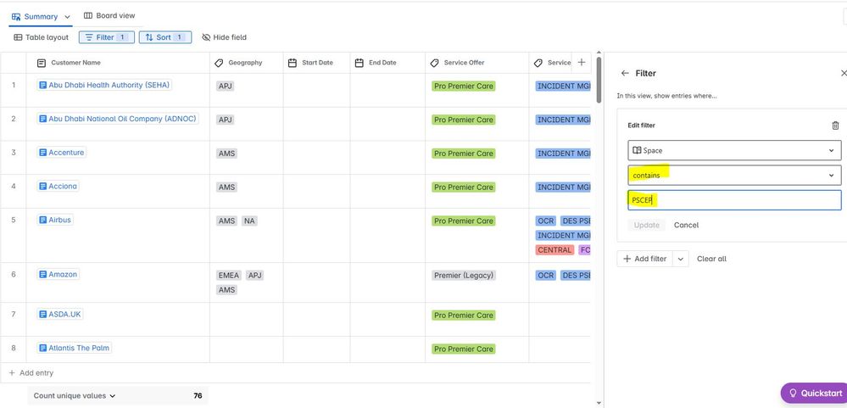Click AMS tag in Accenture row
This screenshot has width=847, height=408.
227,154
